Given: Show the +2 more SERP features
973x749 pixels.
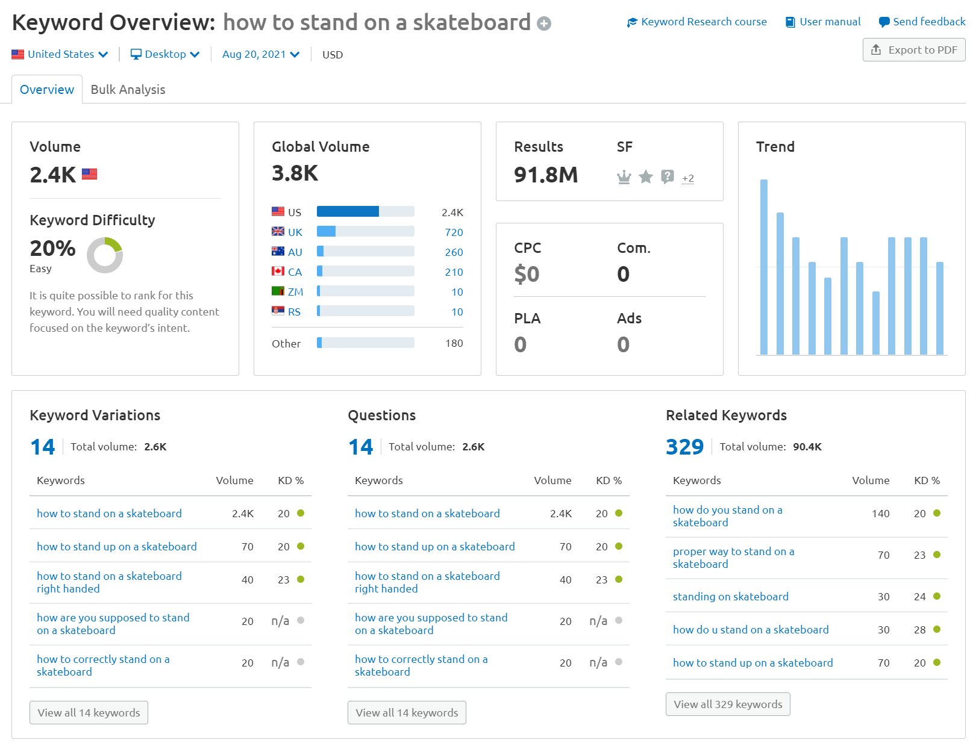Looking at the screenshot, I should (x=688, y=178).
